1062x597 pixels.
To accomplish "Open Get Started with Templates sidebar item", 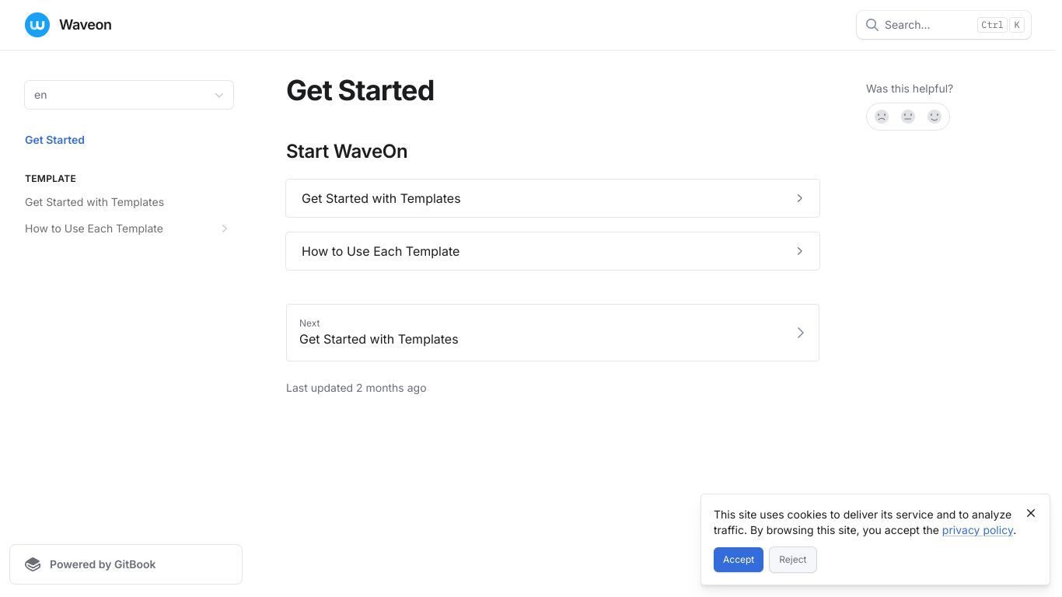I will [x=94, y=202].
